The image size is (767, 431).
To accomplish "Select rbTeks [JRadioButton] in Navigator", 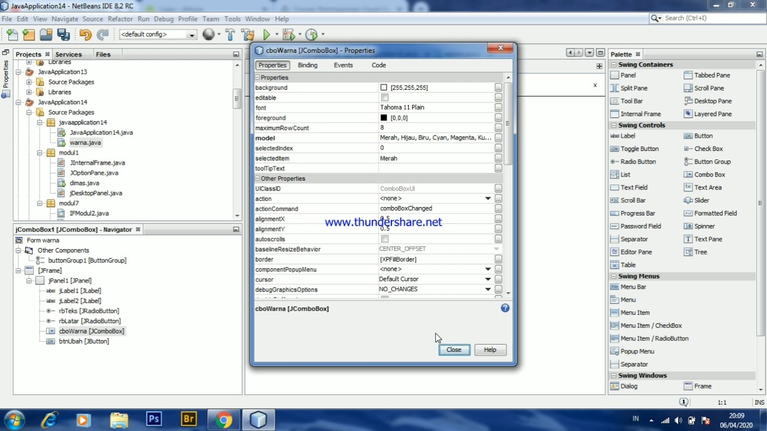I will click(x=89, y=311).
